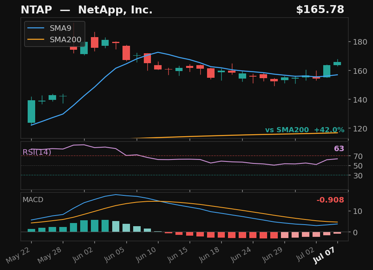Click the orange SMA200 legend line swatch
Viewport: 373px width, 270px height.
coord(36,39)
